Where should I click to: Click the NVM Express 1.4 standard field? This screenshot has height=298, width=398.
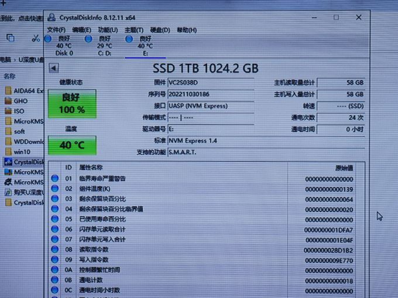(x=266, y=141)
